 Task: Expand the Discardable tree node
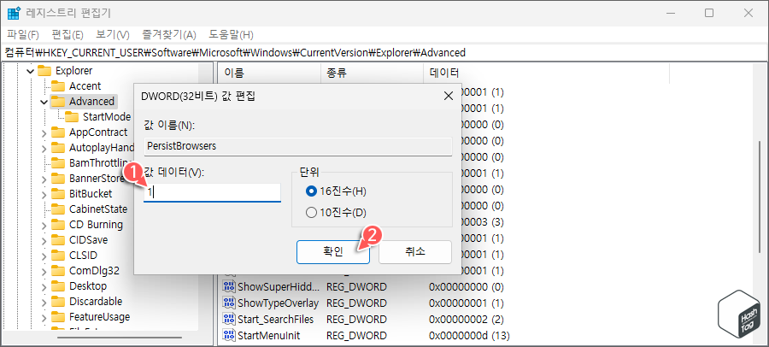(x=44, y=302)
